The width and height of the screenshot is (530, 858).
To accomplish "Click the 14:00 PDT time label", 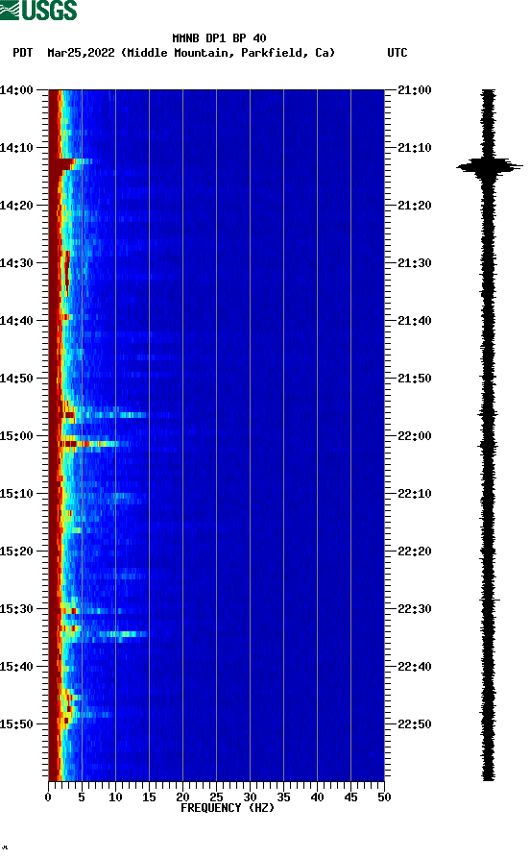I will click(x=16, y=89).
